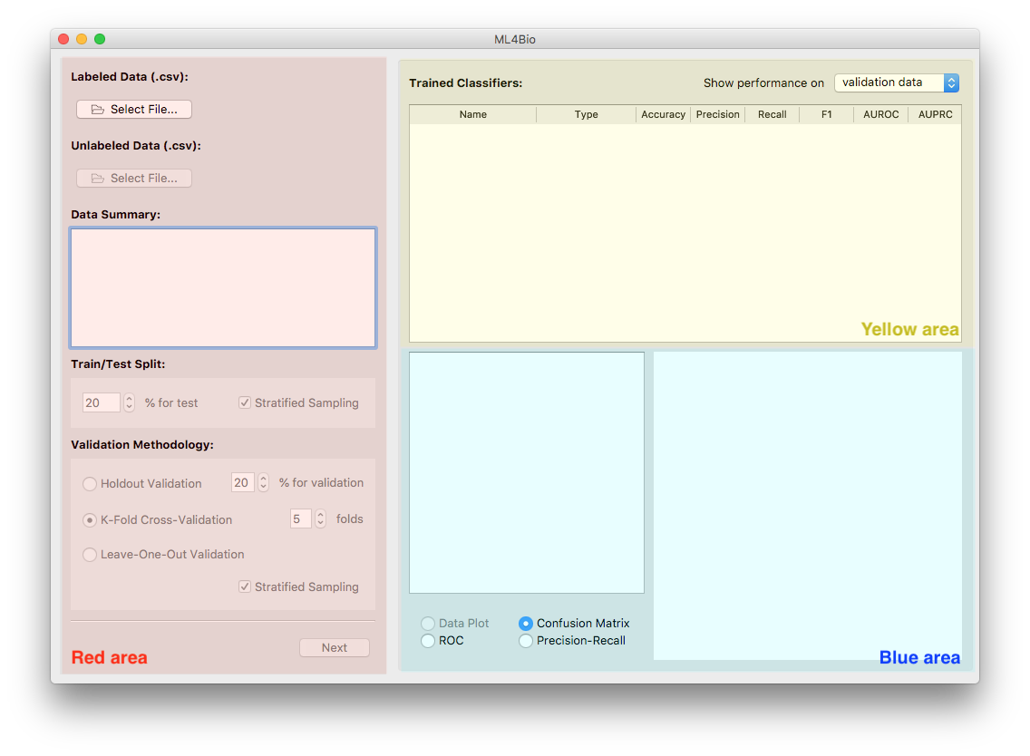Sort classifiers by Accuracy column header
1030x756 pixels.
(663, 115)
